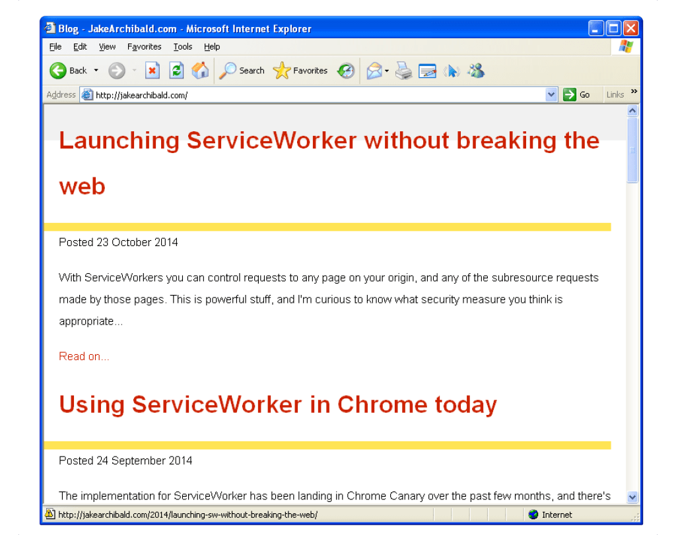The height and width of the screenshot is (535, 676).
Task: Open the Tools menu
Action: click(x=183, y=47)
